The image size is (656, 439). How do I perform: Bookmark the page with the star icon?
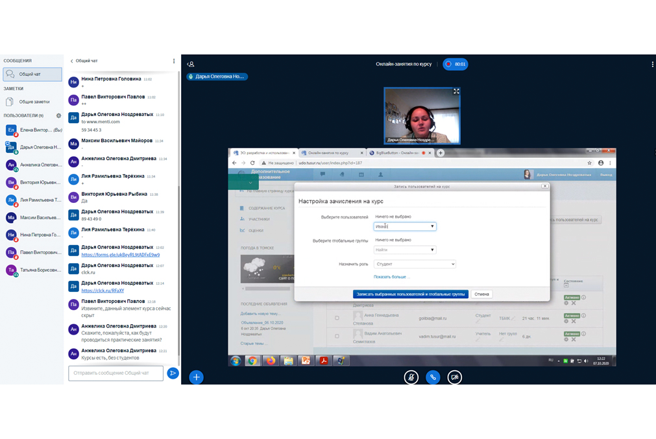click(589, 163)
